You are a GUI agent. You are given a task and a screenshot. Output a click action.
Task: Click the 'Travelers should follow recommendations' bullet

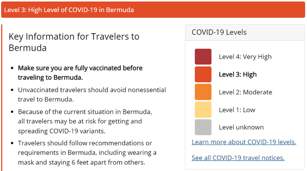[87, 153]
